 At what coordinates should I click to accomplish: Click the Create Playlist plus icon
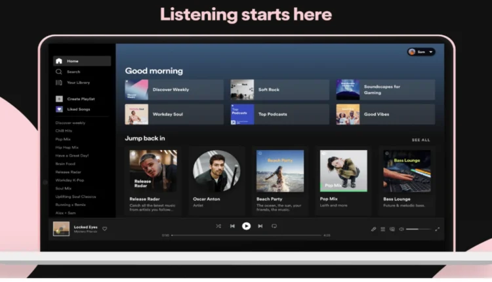pyautogui.click(x=59, y=99)
